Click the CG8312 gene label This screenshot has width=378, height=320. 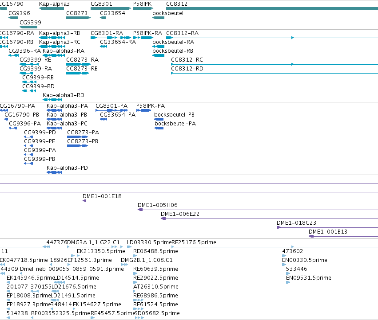click(177, 4)
